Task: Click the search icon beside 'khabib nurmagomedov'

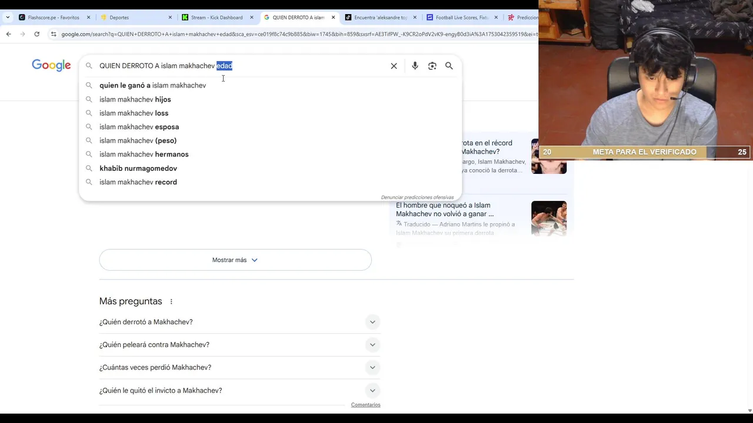Action: tap(89, 168)
